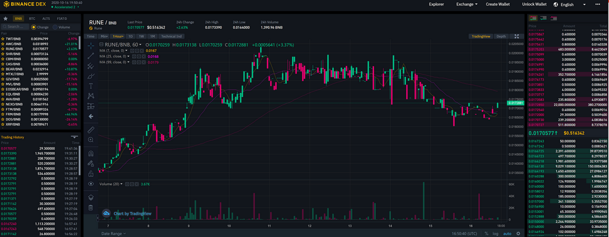Hide the MA 7 indicator
609x237 pixels.
coord(132,51)
